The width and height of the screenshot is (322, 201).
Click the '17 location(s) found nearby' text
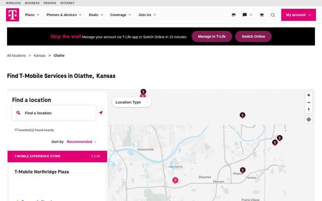tap(34, 130)
